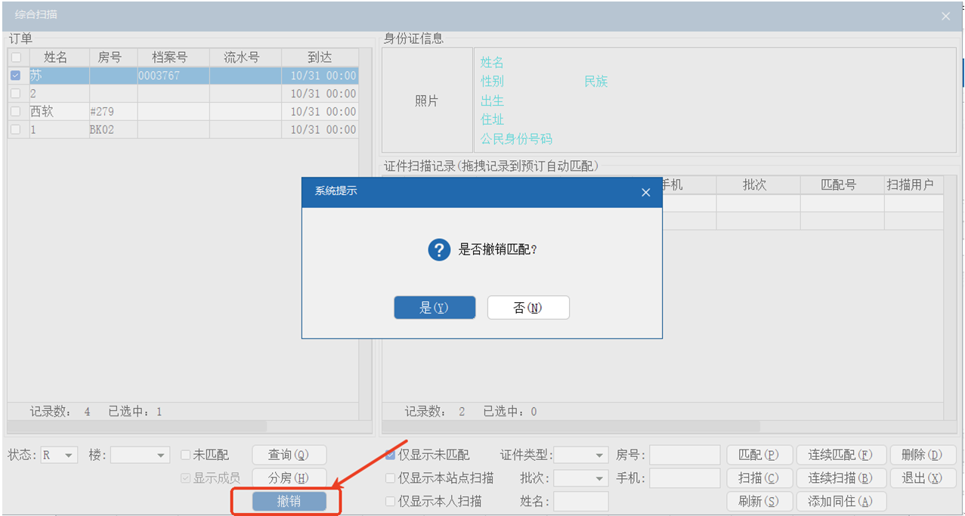Screen dimensions: 965x516
Task: Check the checkbox for row 西软
Action: tap(15, 112)
